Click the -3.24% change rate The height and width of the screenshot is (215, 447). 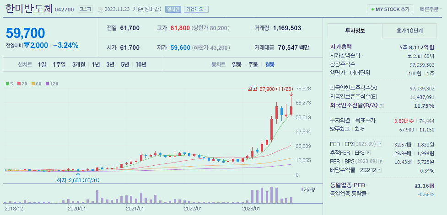65,46
